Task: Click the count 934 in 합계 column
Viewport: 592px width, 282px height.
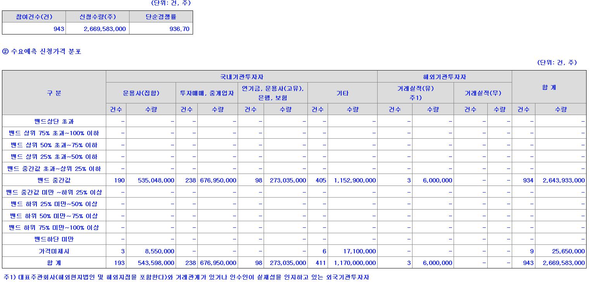Action: (x=528, y=181)
